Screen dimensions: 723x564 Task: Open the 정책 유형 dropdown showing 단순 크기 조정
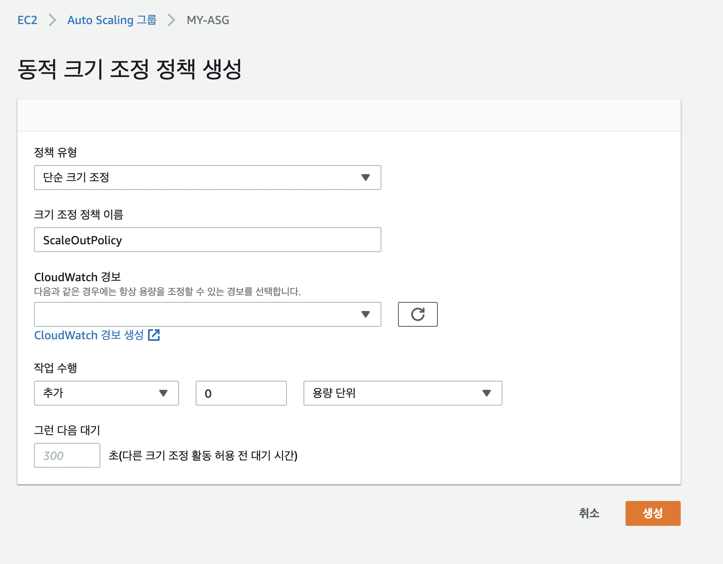pos(207,177)
